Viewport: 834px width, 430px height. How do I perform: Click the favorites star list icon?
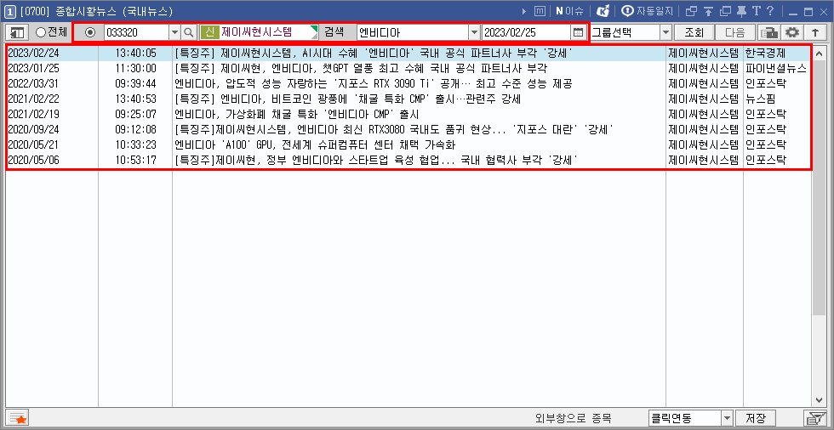pos(18,418)
